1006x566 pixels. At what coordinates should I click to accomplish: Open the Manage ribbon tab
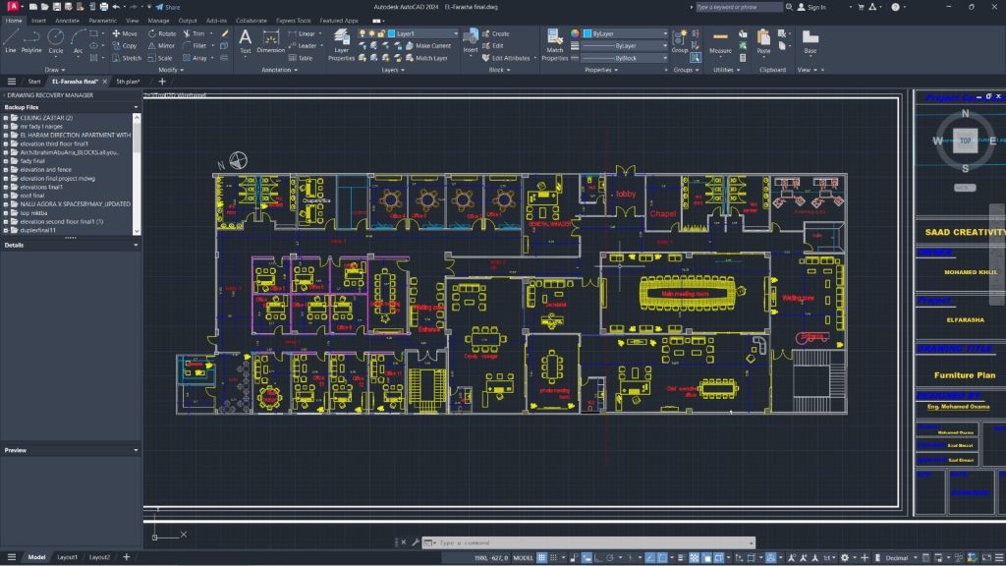(x=158, y=21)
